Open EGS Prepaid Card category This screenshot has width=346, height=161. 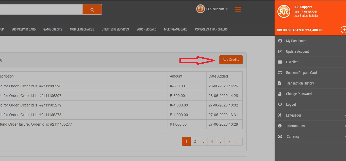click(x=23, y=29)
